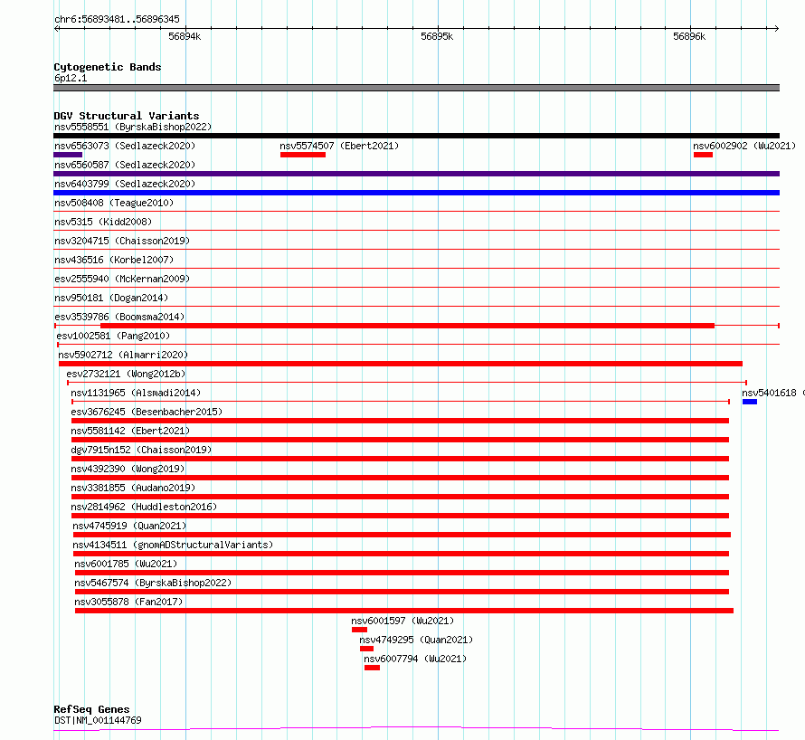Open the nsv5315 (Kidd2008) variant

(103, 222)
